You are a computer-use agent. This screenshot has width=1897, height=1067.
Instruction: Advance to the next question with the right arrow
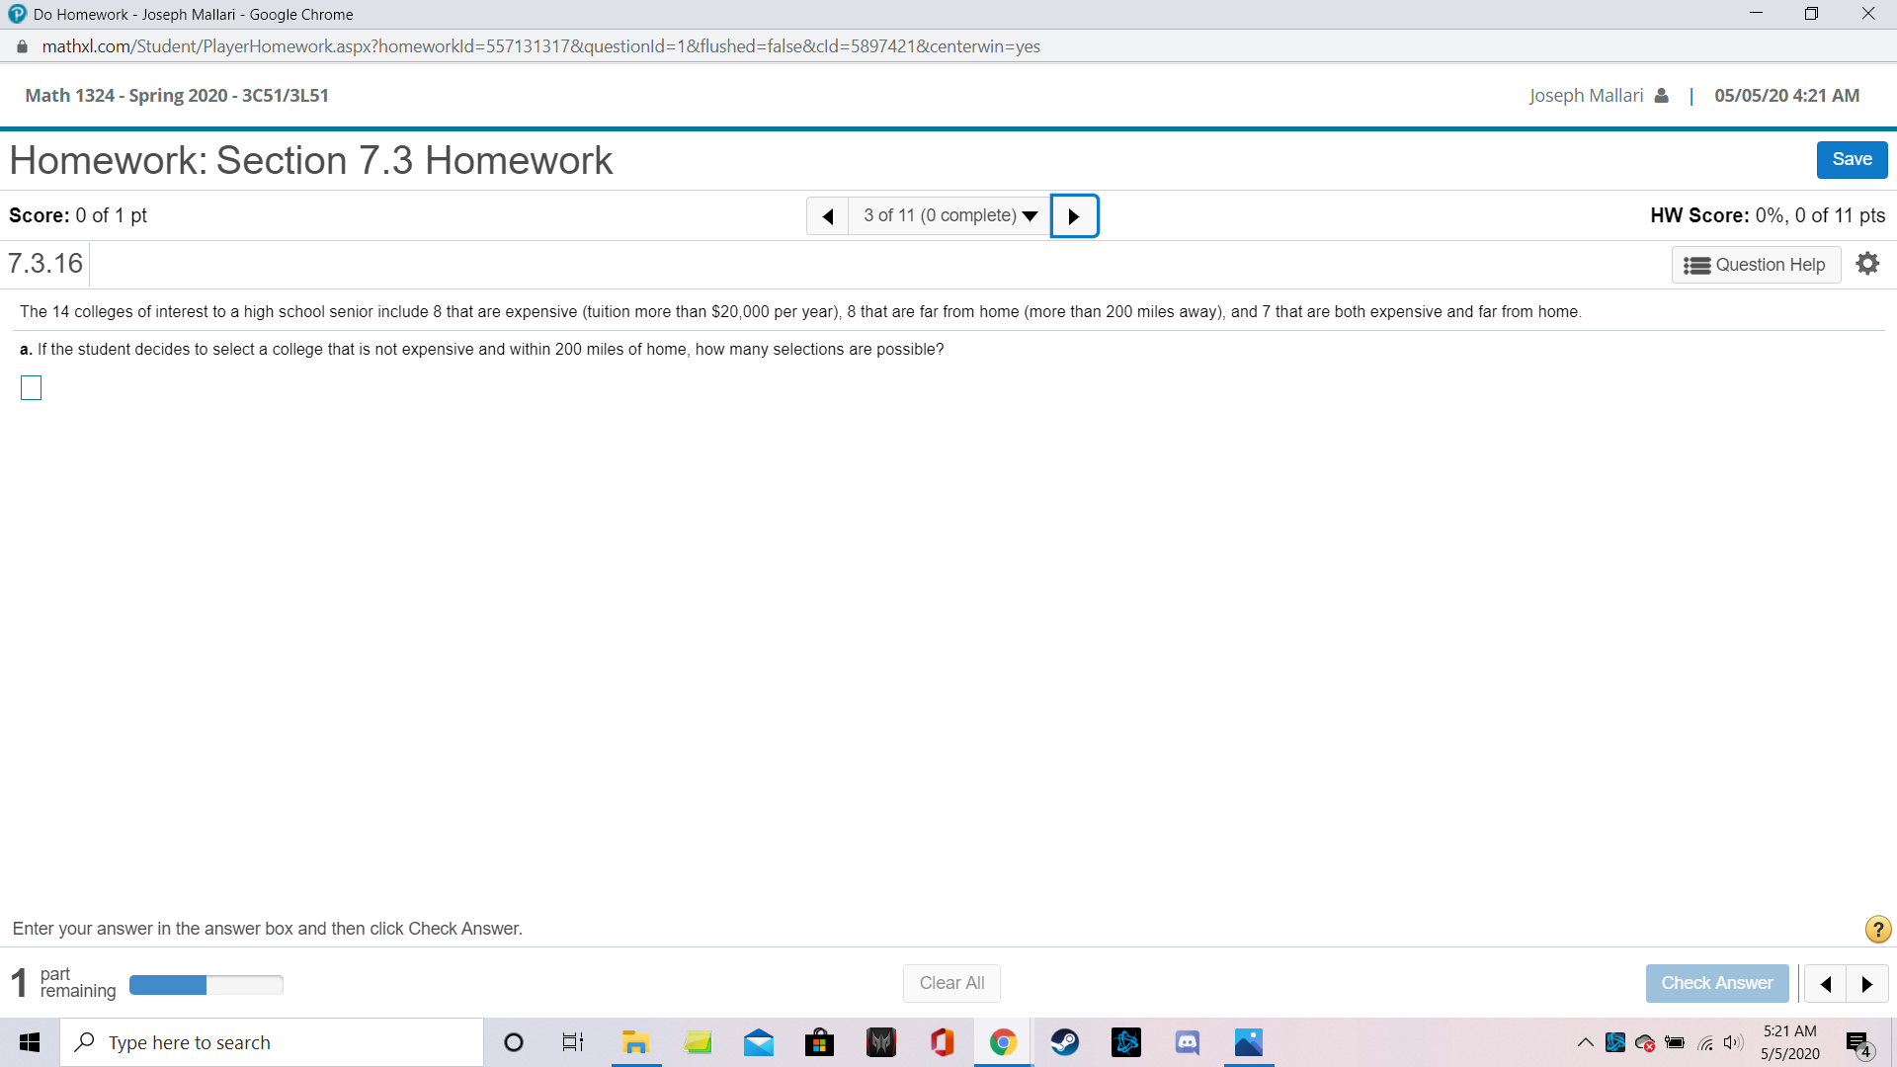tap(1074, 215)
